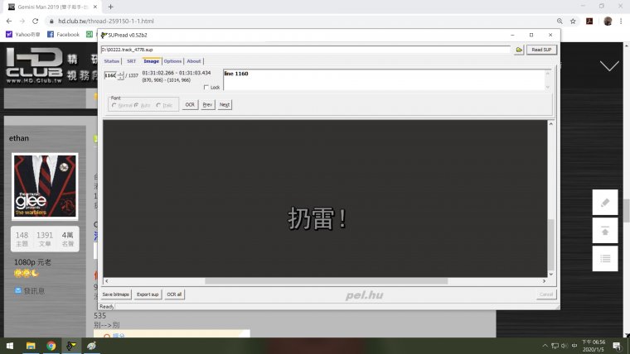This screenshot has height=354, width=630.
Task: Click the Chrome zoom magnifier icon
Action: 560,22
